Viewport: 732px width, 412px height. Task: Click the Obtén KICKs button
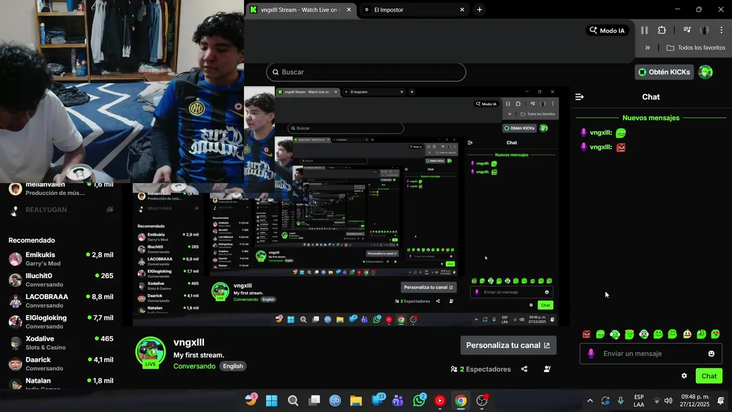665,72
